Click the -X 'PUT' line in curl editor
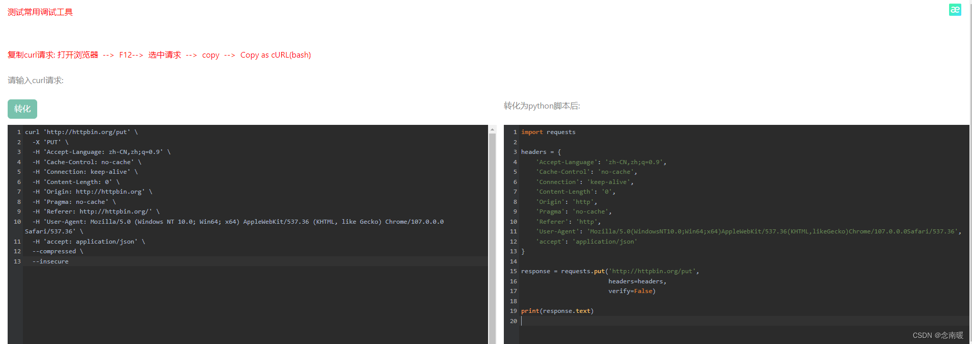The width and height of the screenshot is (972, 344). click(50, 142)
